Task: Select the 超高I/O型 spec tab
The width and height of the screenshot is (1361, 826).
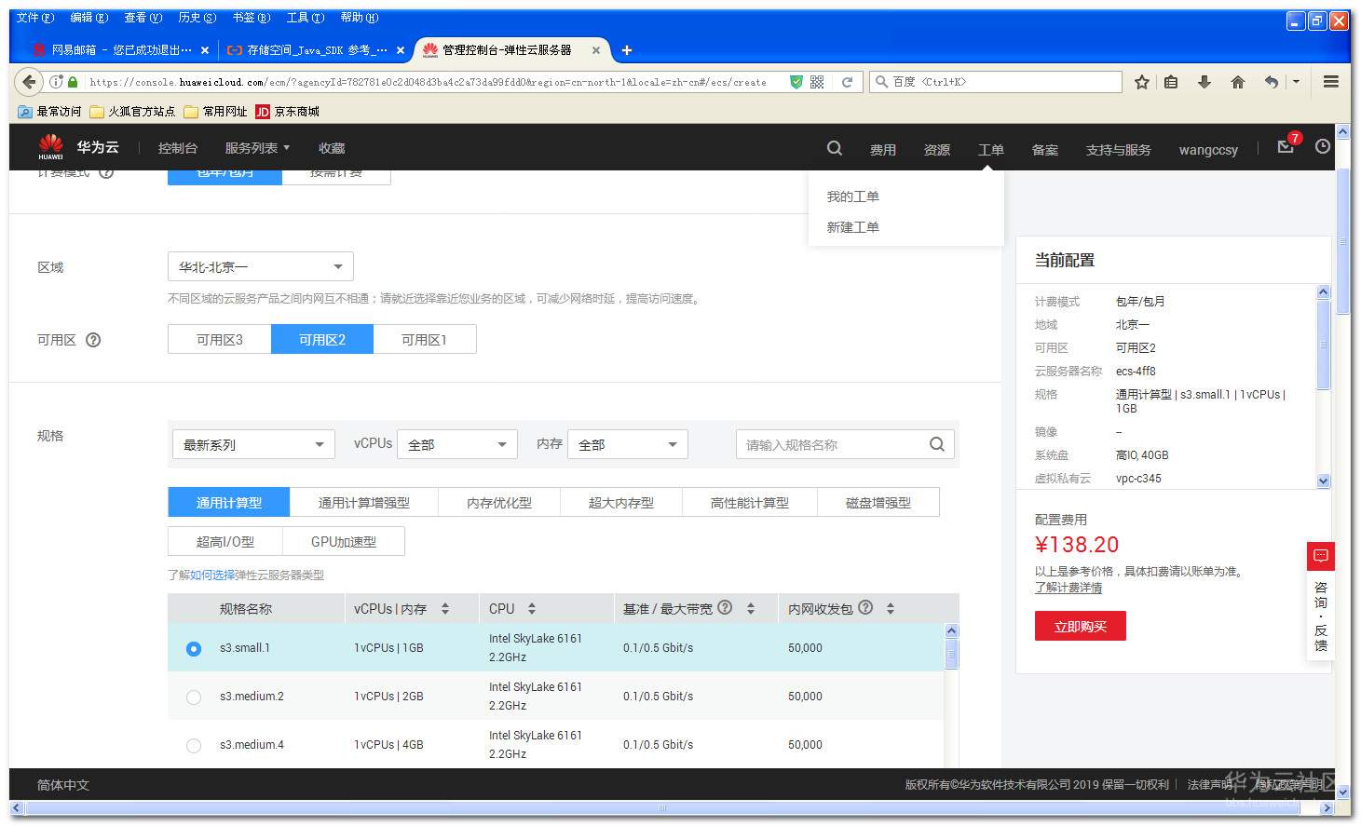Action: point(225,541)
